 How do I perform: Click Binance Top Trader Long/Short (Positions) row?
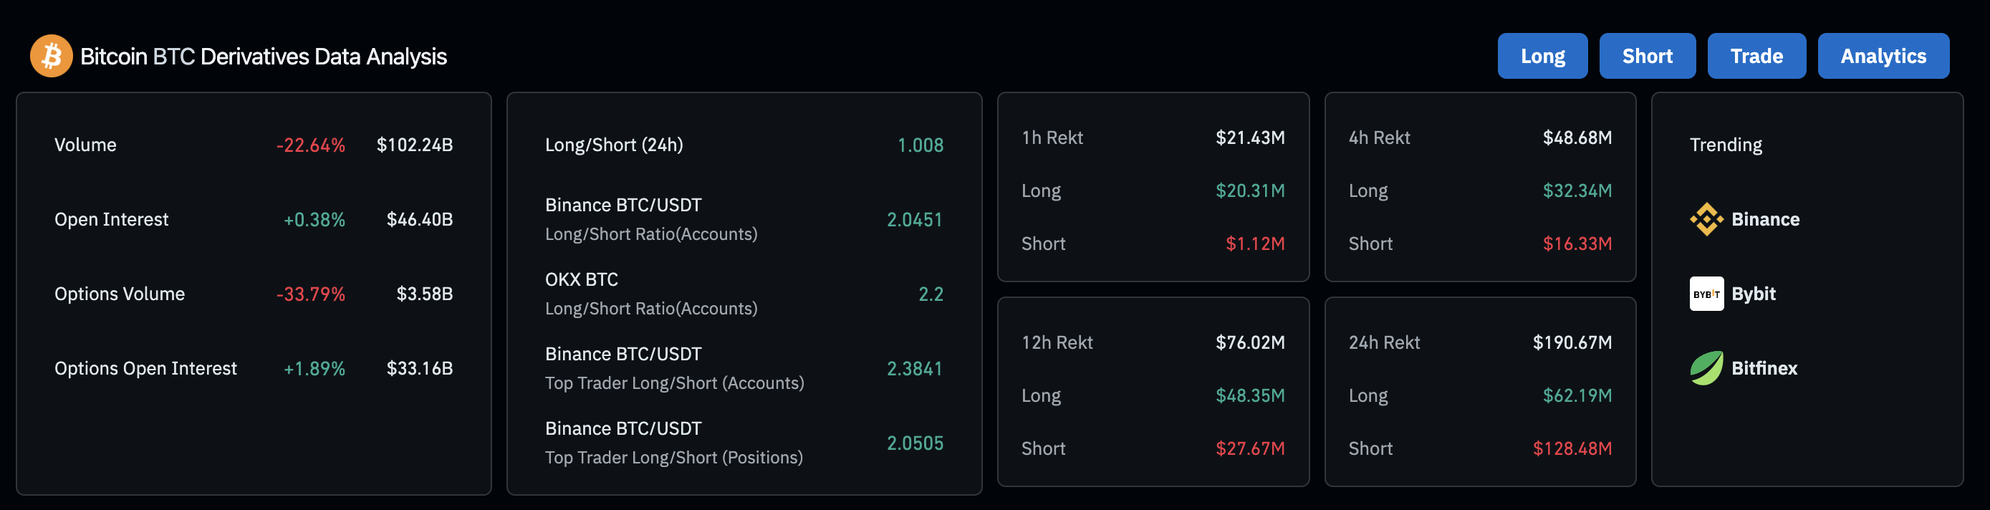pos(673,443)
